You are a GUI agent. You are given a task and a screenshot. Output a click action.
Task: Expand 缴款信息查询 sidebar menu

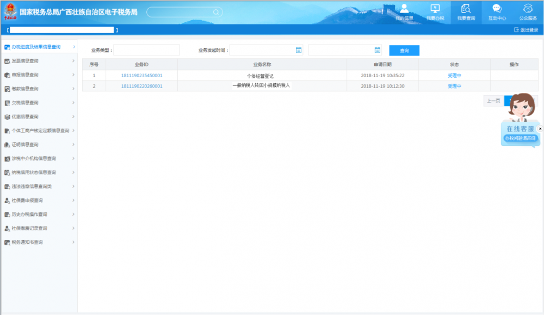pyautogui.click(x=38, y=89)
